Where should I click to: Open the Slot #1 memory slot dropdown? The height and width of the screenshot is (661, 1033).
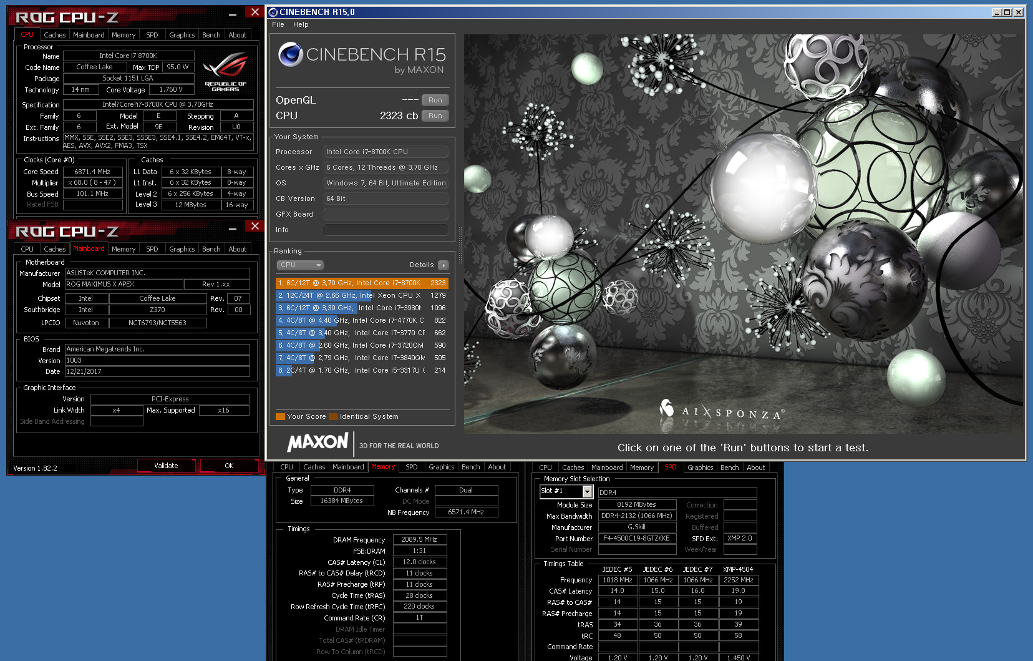tap(587, 491)
